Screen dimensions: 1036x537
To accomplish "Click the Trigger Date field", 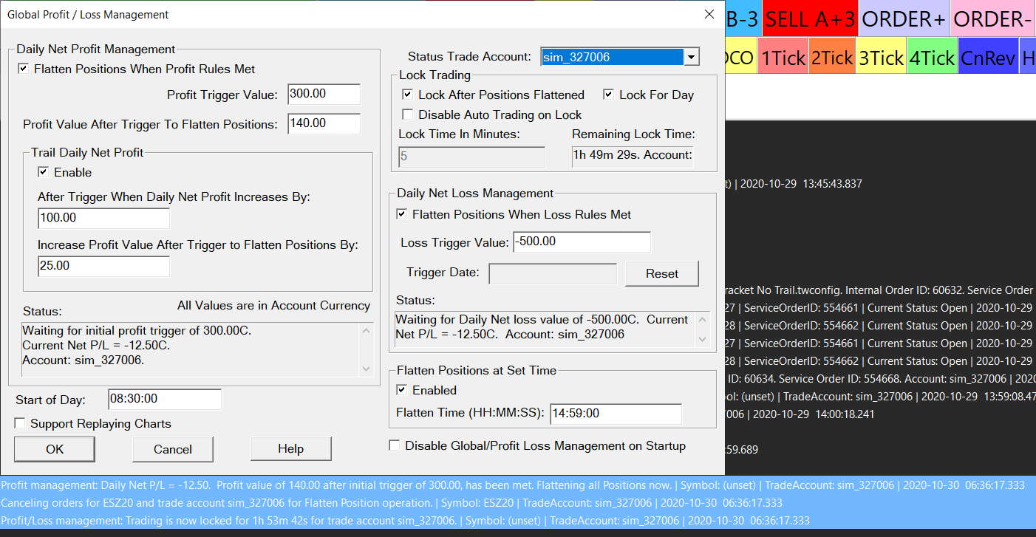I will coord(553,273).
